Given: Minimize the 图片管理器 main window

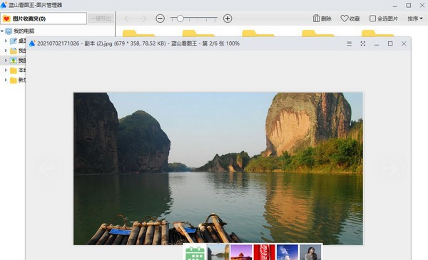Looking at the screenshot, I should click(x=395, y=6).
